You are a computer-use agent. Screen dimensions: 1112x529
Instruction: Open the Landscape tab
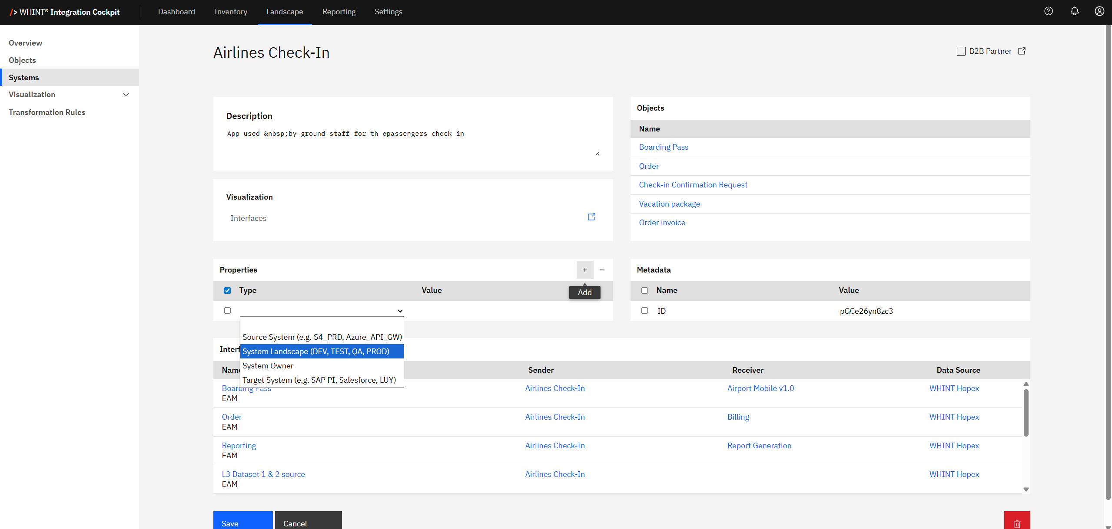pos(285,12)
